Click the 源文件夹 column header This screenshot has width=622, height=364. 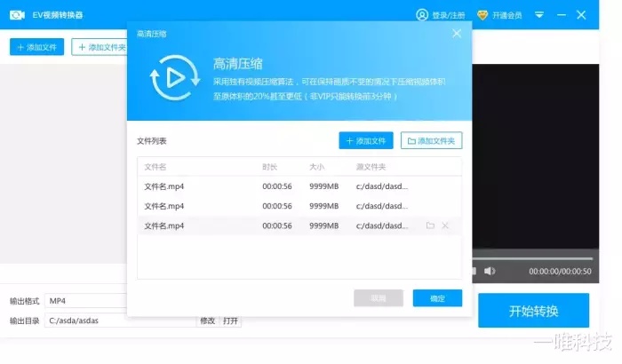click(371, 167)
